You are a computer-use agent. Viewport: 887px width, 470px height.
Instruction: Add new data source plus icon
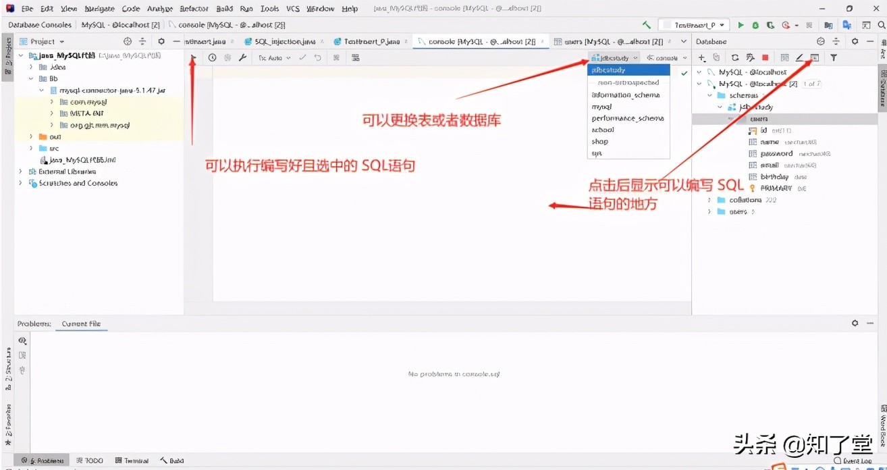point(702,58)
